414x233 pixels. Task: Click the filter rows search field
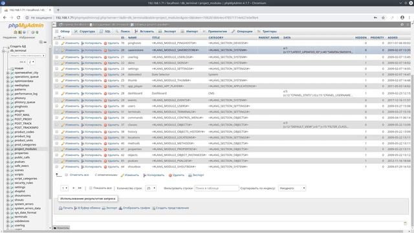217,188
